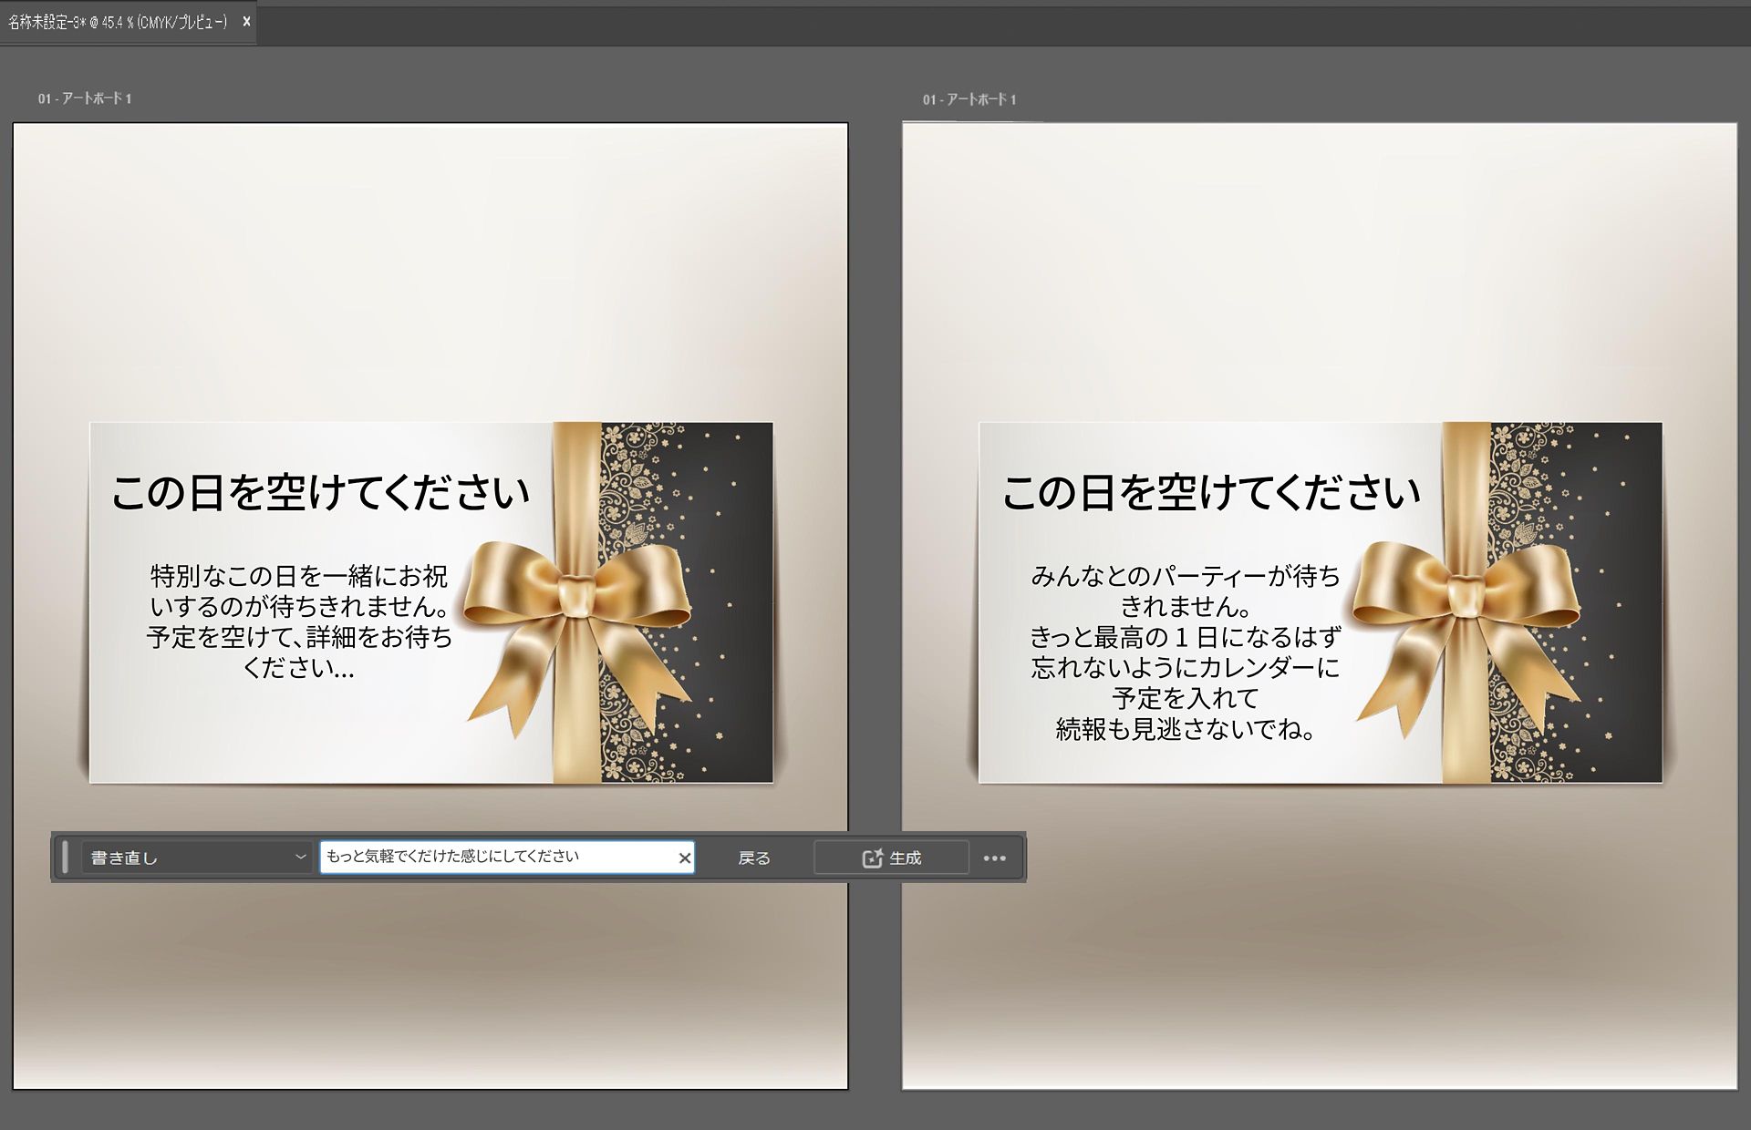
Task: Select the 名称未設定-3 document tab
Action: [118, 22]
